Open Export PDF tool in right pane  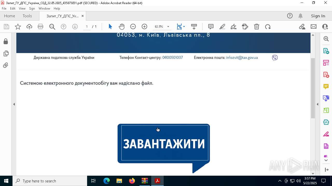(326, 51)
